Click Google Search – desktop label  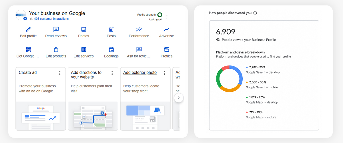(x=263, y=72)
